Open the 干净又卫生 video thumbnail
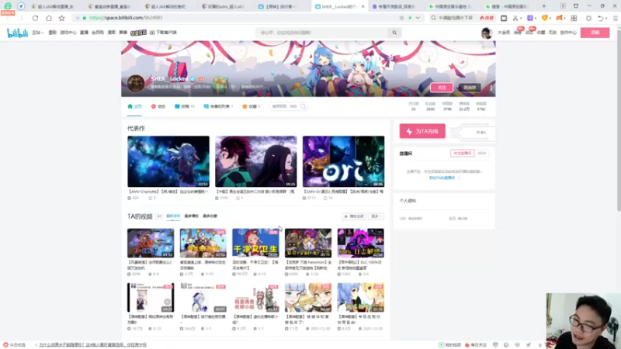 tap(255, 243)
